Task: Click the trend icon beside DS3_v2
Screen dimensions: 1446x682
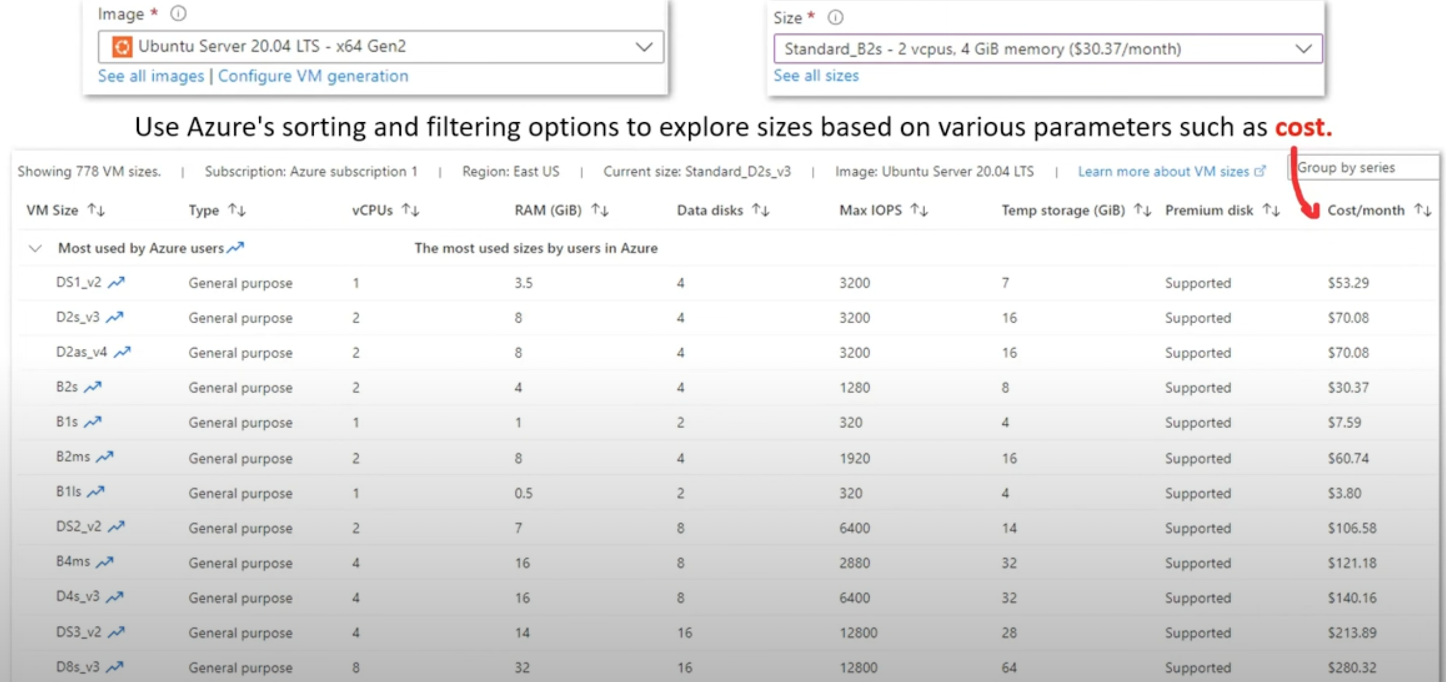Action: point(116,631)
